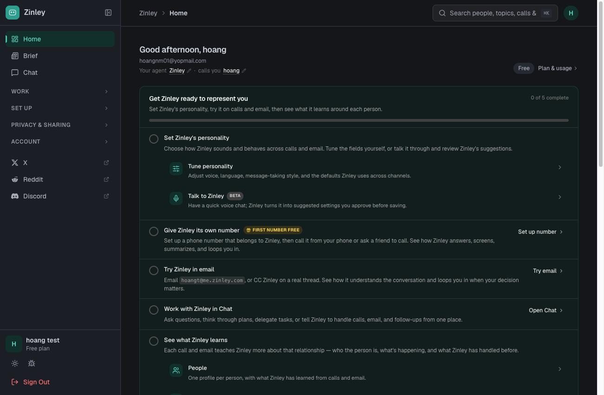Screen dimensions: 604x395
Task: Open the Talk to Zinley chevron
Action: point(560,197)
